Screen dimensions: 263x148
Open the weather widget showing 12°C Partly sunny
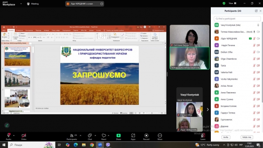click(x=207, y=145)
